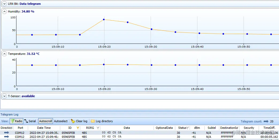Click the LRN Bit Data telegram label

point(30,4)
